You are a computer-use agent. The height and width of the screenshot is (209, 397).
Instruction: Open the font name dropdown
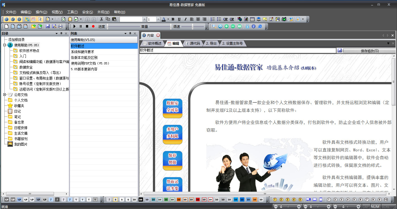click(144, 19)
